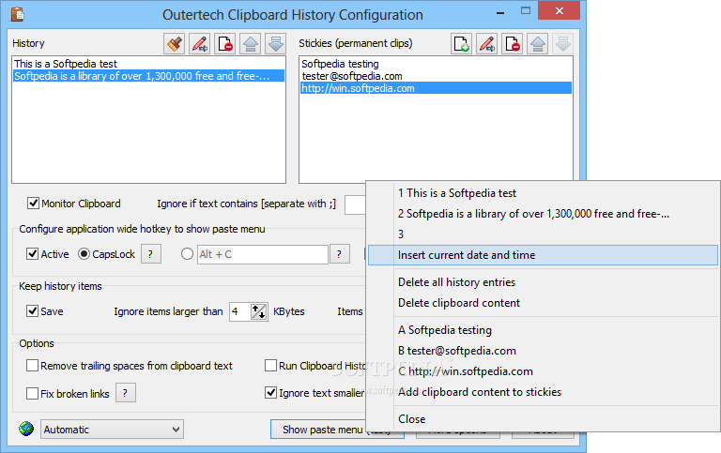Select Delete clipboard content
Screen dimensions: 721x453
(543, 303)
